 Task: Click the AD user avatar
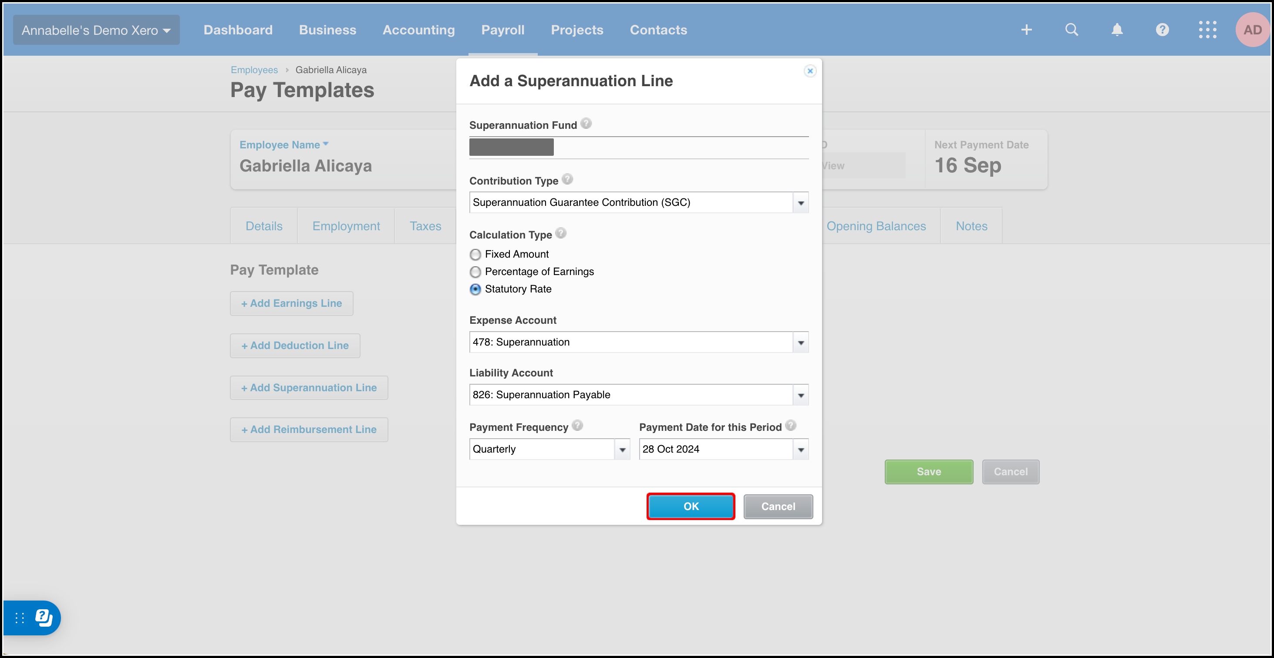click(1252, 30)
